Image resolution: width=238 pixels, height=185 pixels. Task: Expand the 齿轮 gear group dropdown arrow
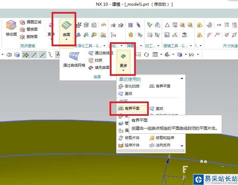122,46
